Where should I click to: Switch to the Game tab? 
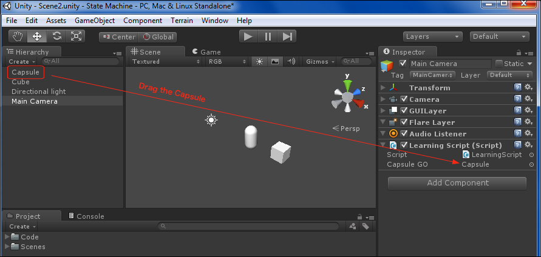206,52
